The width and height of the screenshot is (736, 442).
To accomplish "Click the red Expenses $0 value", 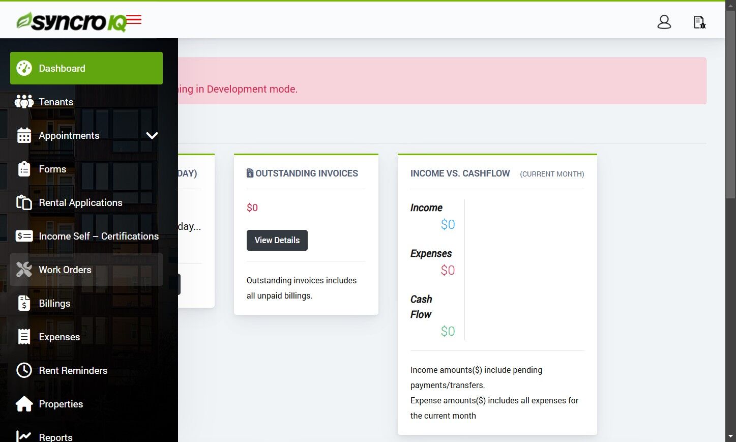I will 448,270.
